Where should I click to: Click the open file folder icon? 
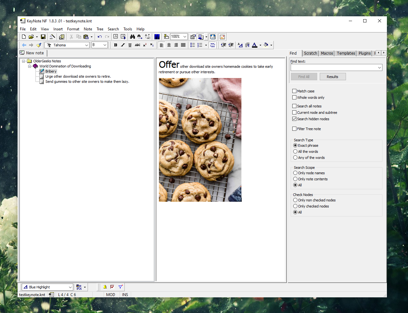[x=31, y=37]
